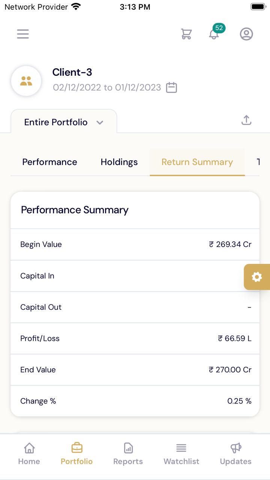Viewport: 270px width, 480px height.
Task: Open Updates in bottom navigation
Action: (x=235, y=453)
